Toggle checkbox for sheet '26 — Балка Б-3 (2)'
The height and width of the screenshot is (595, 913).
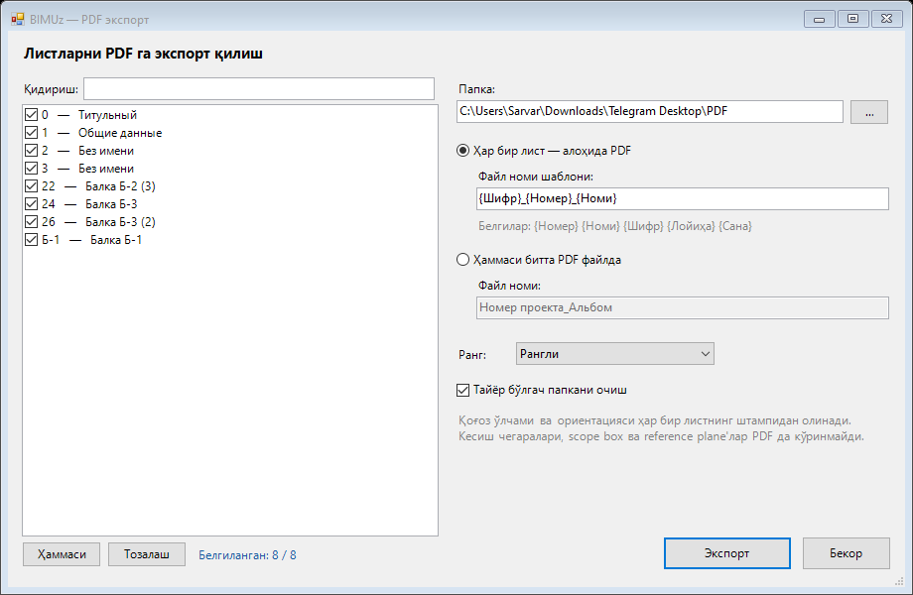tap(32, 221)
